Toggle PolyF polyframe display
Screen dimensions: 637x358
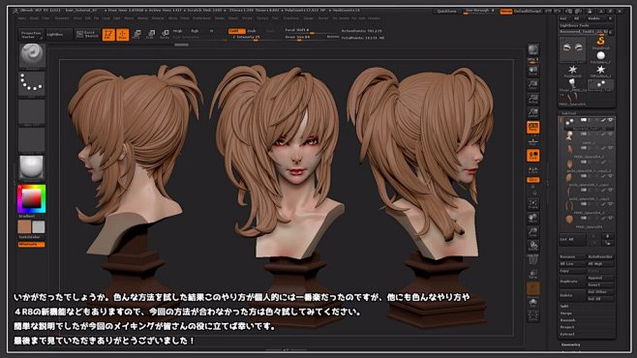click(533, 259)
